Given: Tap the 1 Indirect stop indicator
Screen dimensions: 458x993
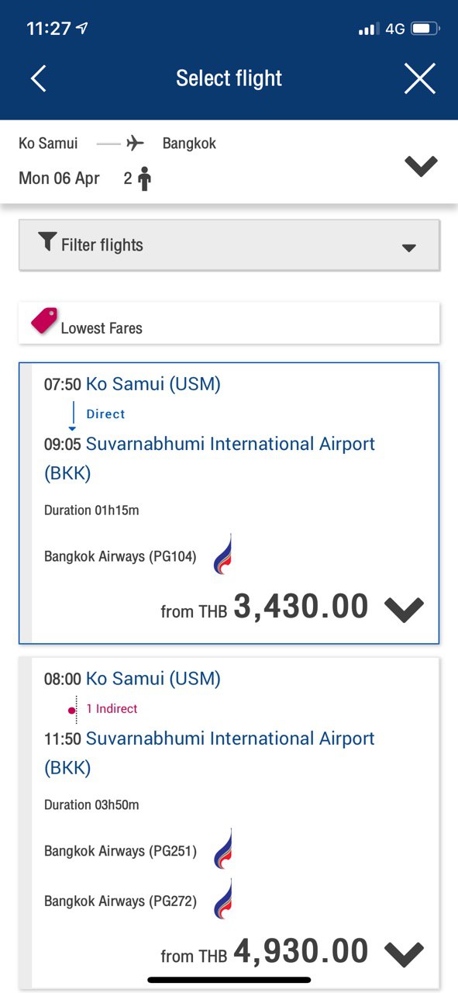Looking at the screenshot, I should (112, 708).
